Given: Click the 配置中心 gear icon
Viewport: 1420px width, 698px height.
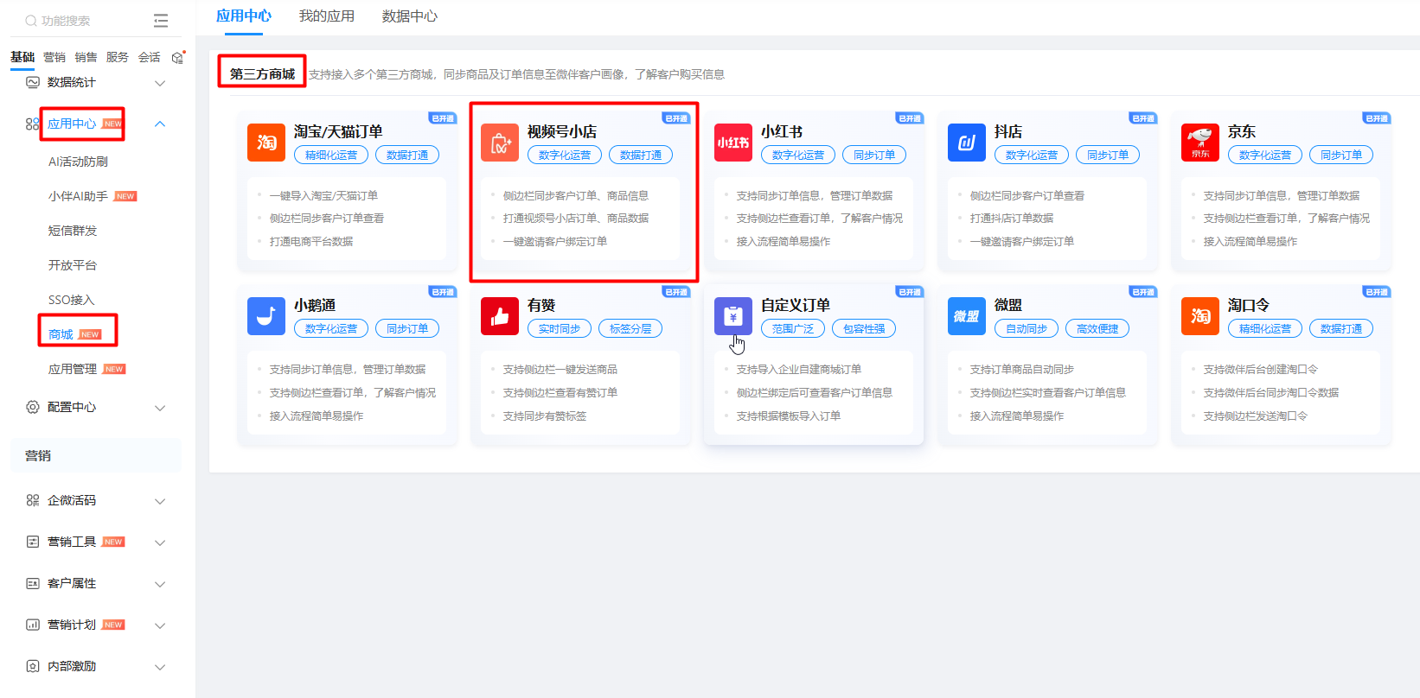Looking at the screenshot, I should click(33, 407).
